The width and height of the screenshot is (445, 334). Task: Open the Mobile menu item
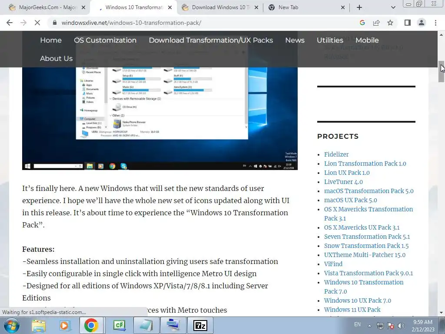point(367,40)
